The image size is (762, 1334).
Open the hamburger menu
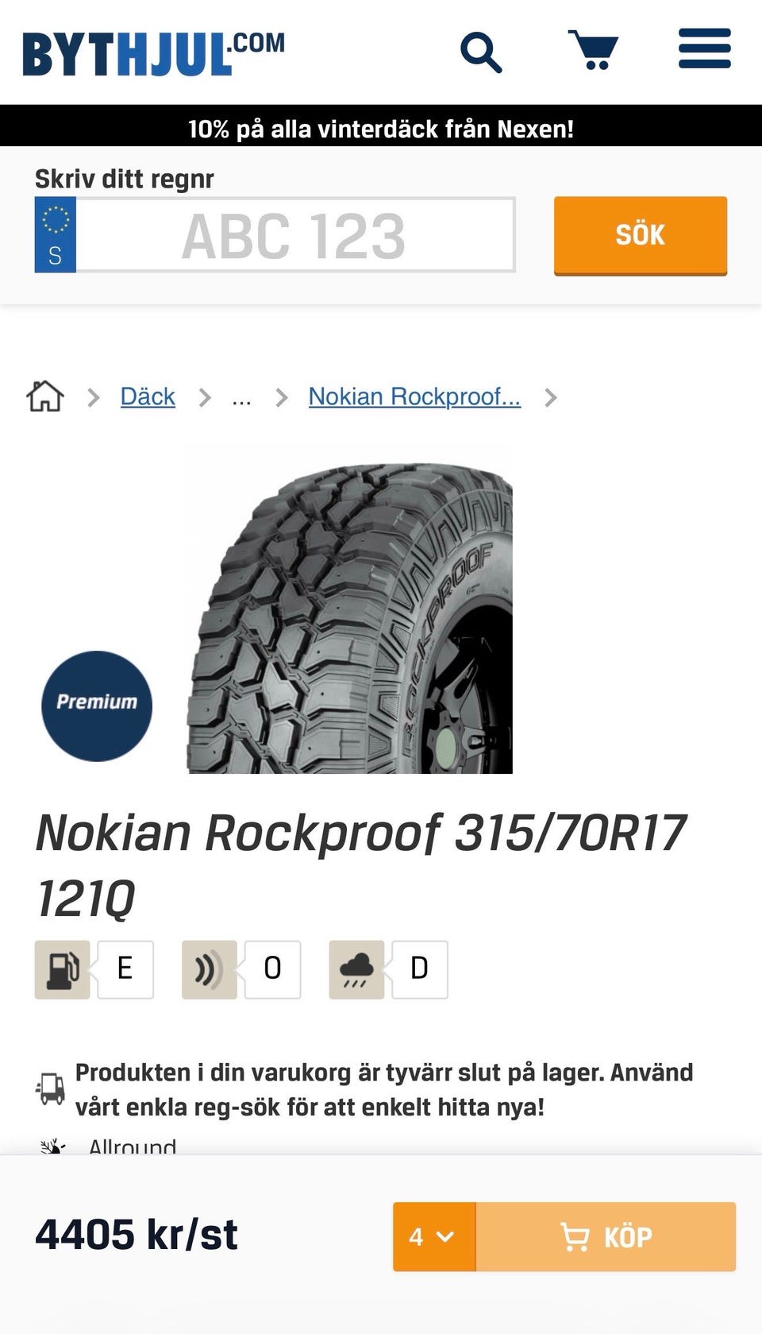point(704,49)
